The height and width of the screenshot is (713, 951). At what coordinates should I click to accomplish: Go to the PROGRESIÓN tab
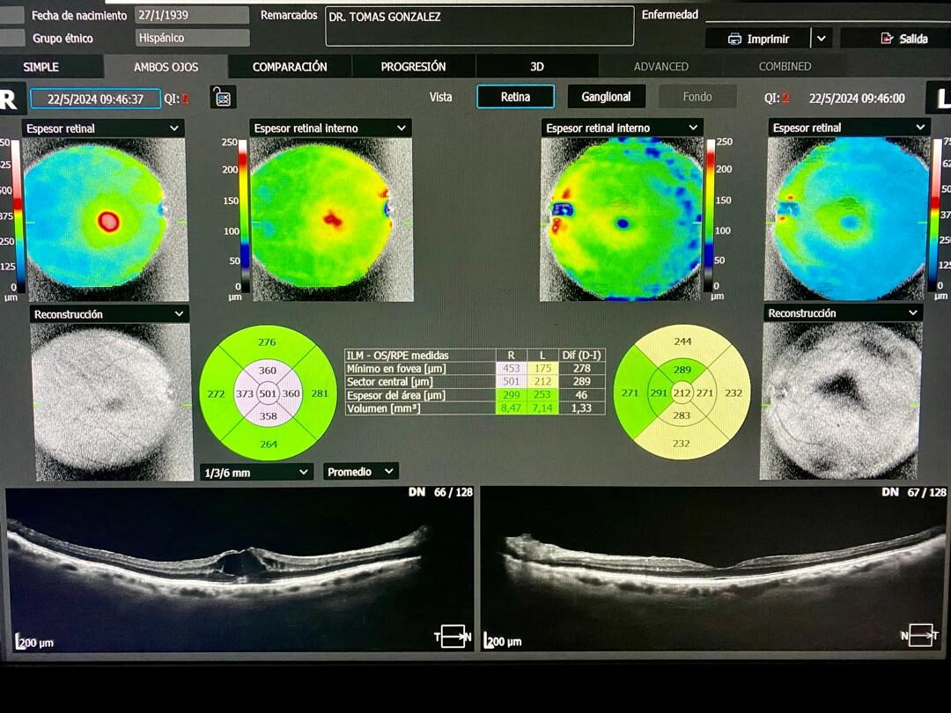click(x=413, y=67)
